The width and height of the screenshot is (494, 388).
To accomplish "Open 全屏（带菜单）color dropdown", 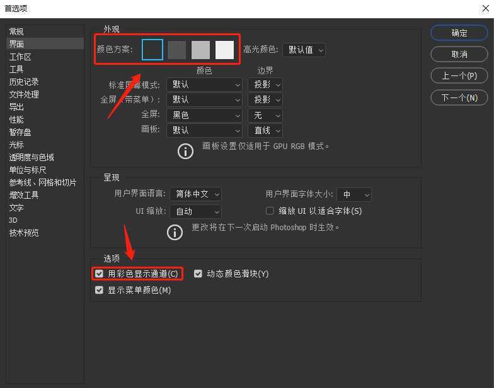I will pyautogui.click(x=204, y=99).
